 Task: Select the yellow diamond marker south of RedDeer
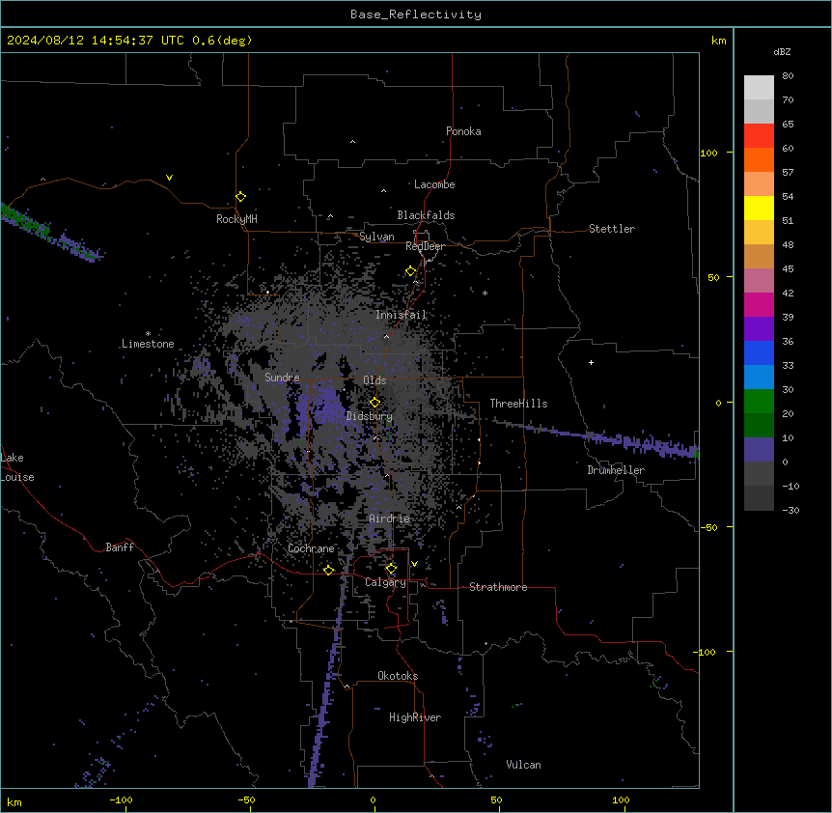click(411, 271)
